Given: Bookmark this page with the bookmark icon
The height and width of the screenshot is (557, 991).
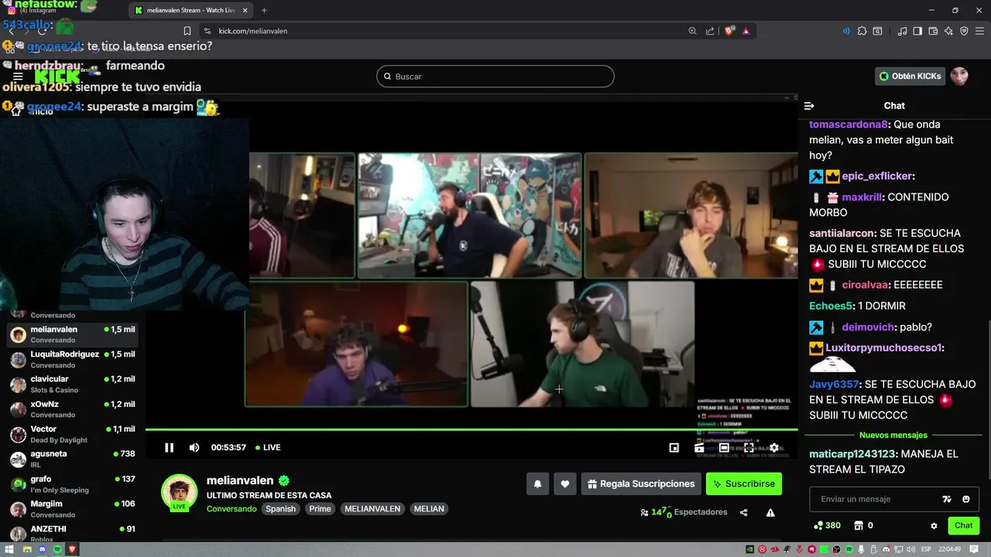Looking at the screenshot, I should pos(187,31).
